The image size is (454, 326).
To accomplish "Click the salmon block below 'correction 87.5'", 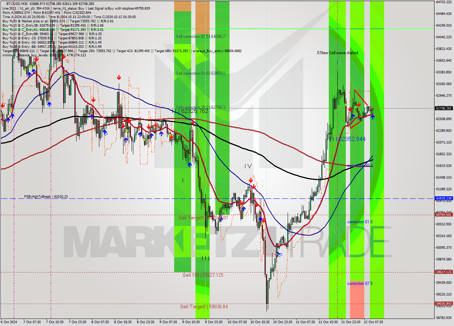I will click(357, 300).
